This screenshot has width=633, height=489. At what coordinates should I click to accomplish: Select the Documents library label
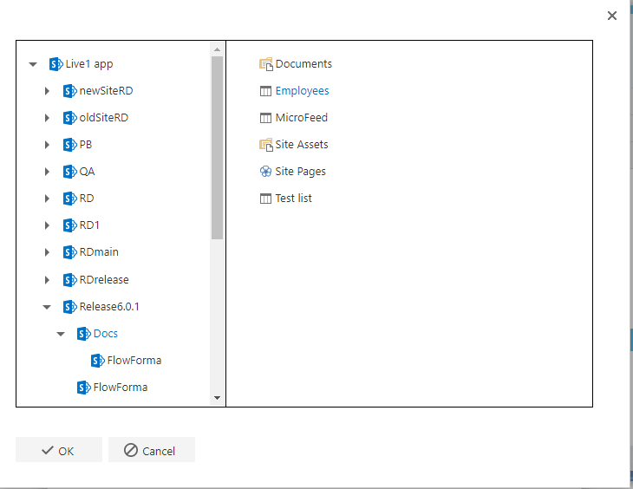click(x=303, y=64)
